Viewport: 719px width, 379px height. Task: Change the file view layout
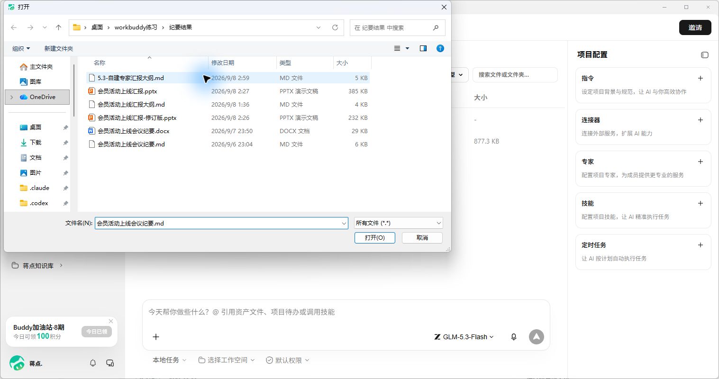pyautogui.click(x=397, y=48)
